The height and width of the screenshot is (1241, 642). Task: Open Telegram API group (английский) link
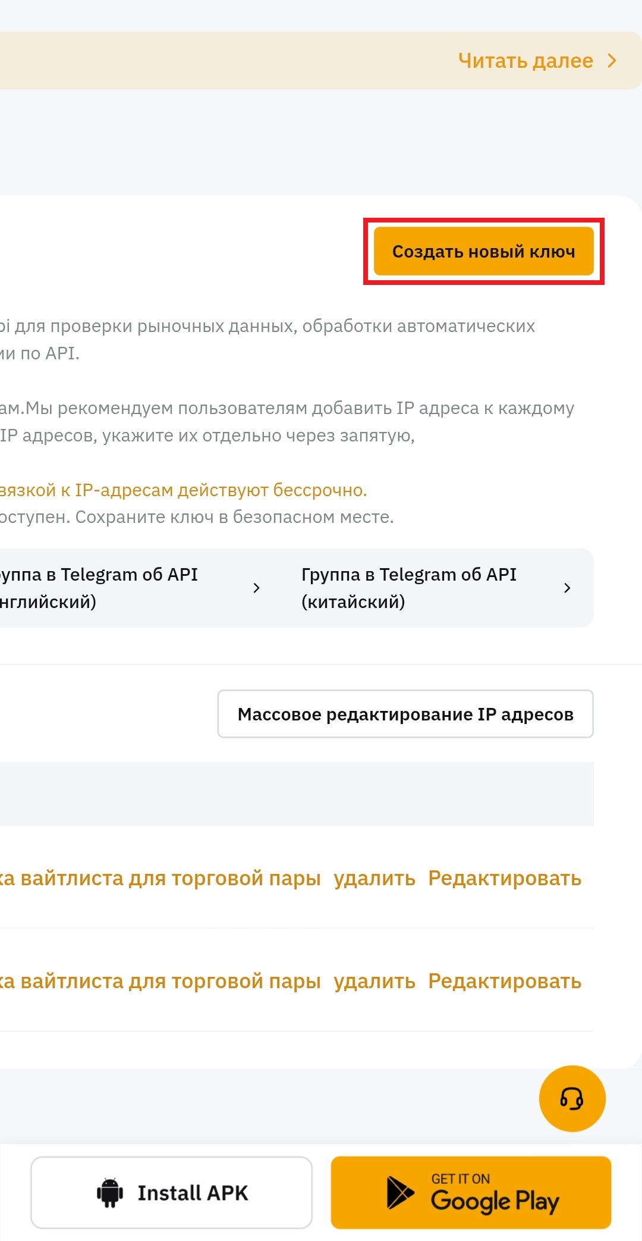point(99,588)
